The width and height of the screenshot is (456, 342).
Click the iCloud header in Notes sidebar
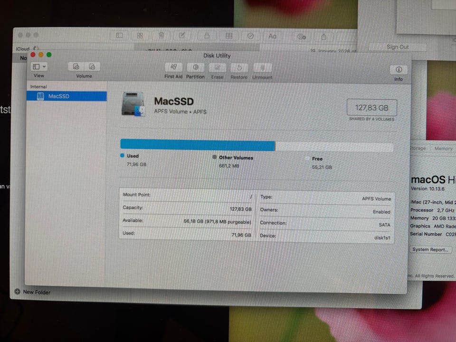(x=22, y=49)
